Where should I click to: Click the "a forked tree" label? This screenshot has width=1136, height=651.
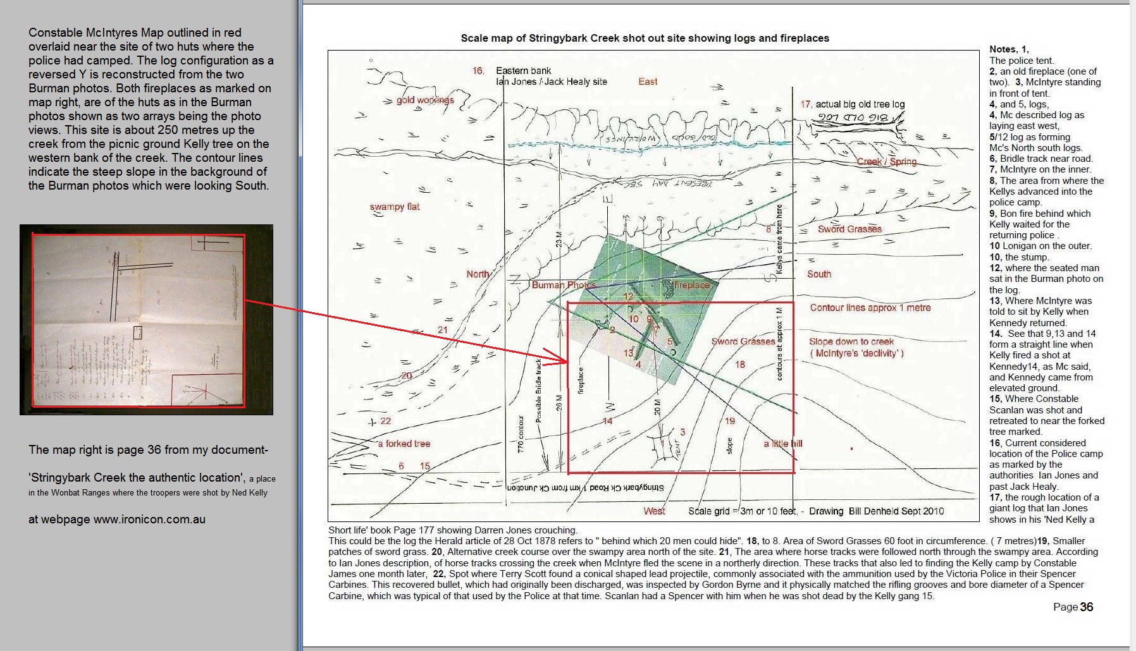point(404,444)
